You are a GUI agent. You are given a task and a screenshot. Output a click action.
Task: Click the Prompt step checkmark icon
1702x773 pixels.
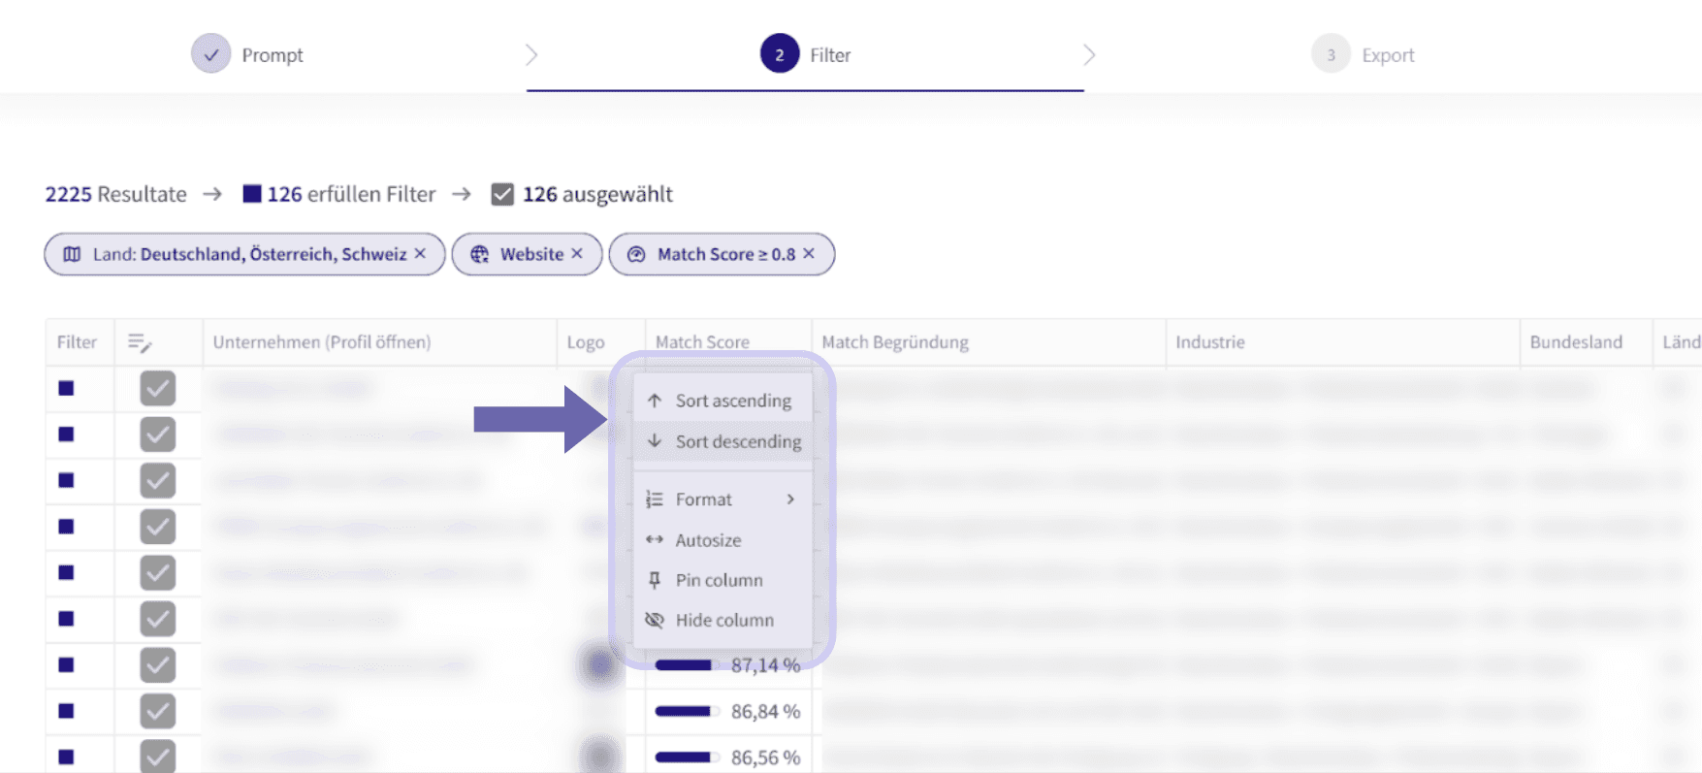(210, 54)
